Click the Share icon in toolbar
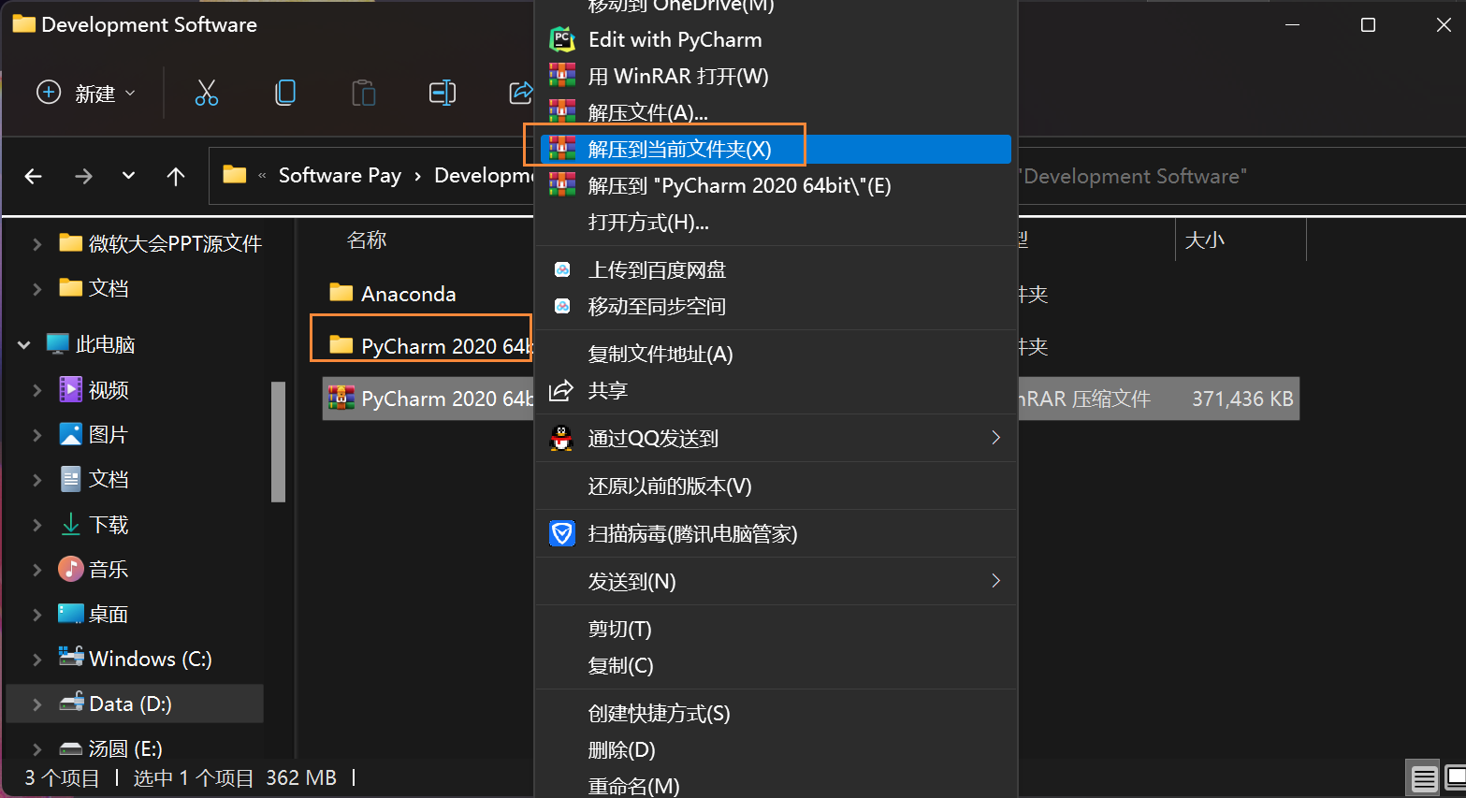 520,93
